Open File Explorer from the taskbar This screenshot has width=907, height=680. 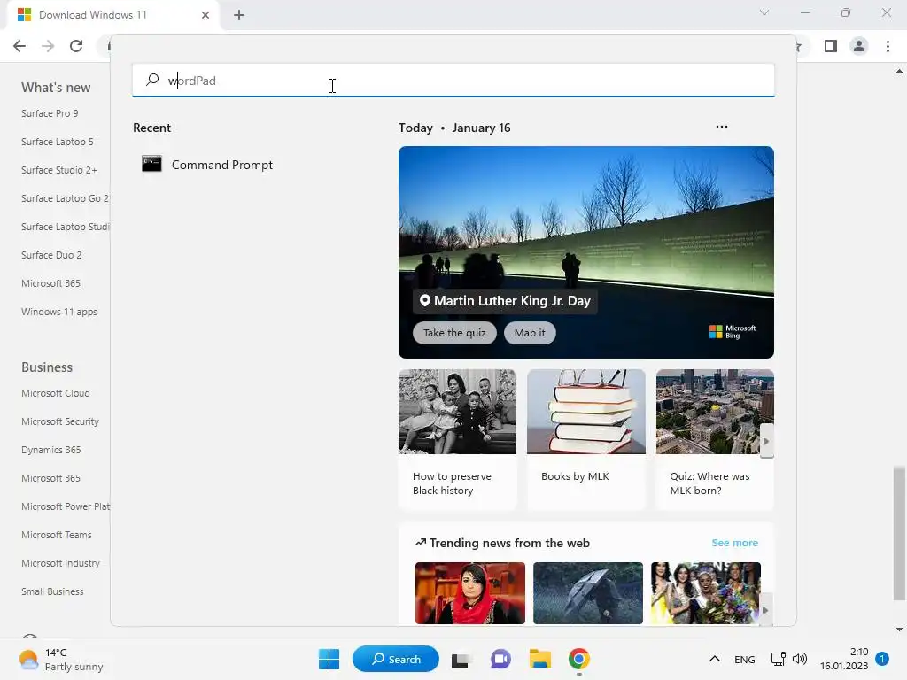(539, 659)
